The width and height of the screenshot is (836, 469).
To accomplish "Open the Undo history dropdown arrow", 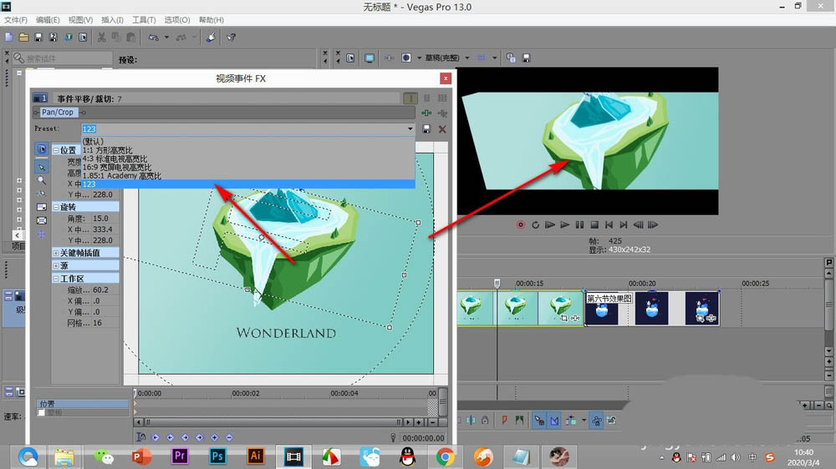I will (x=166, y=38).
